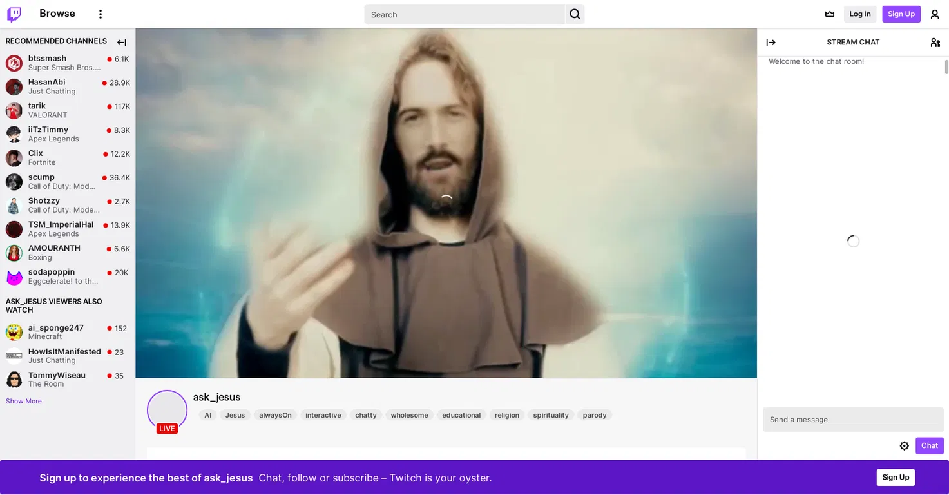Open the Prime crown loot icon
Screen dimensions: 949x495
830,14
